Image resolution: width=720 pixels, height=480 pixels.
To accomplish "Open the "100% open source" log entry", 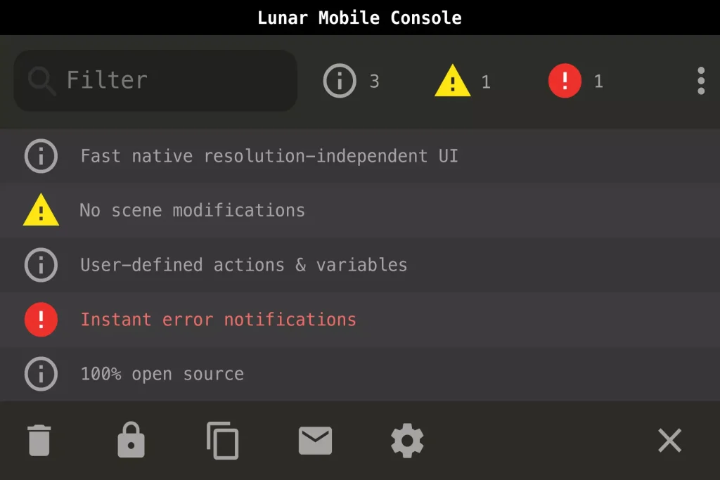I will pyautogui.click(x=162, y=374).
